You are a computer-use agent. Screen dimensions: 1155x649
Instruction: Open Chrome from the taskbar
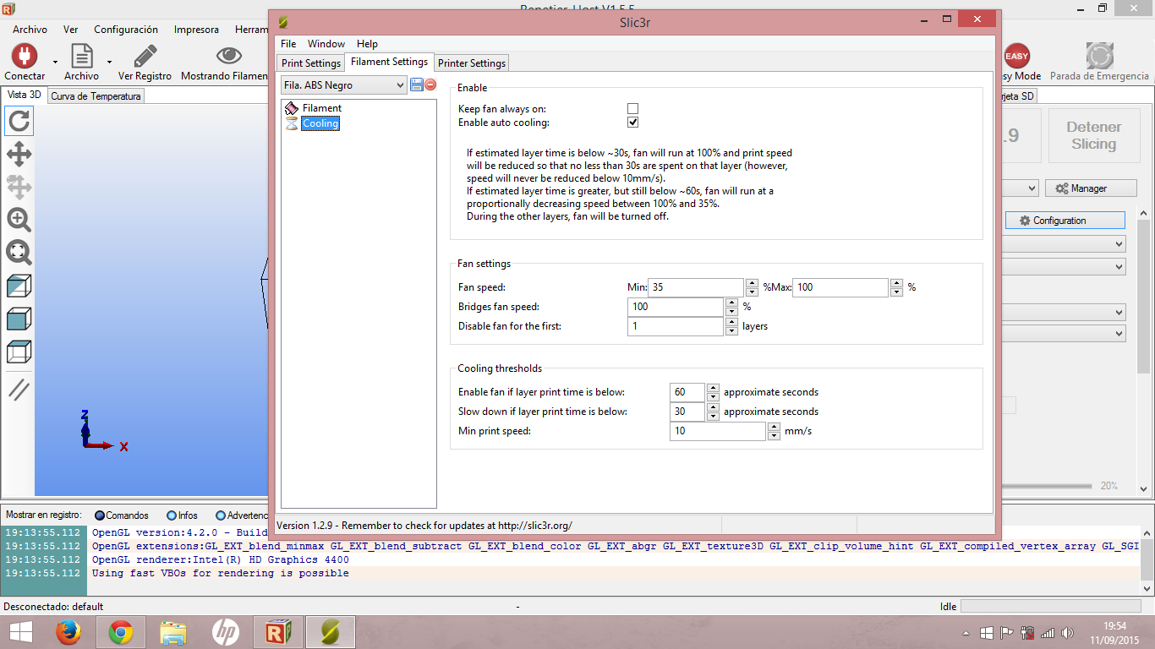[121, 632]
